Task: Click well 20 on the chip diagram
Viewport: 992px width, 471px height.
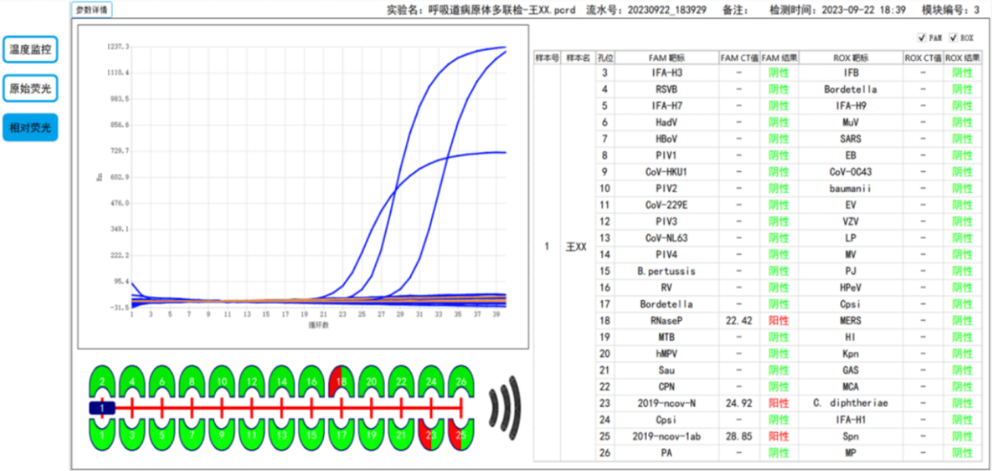Action: tap(370, 381)
